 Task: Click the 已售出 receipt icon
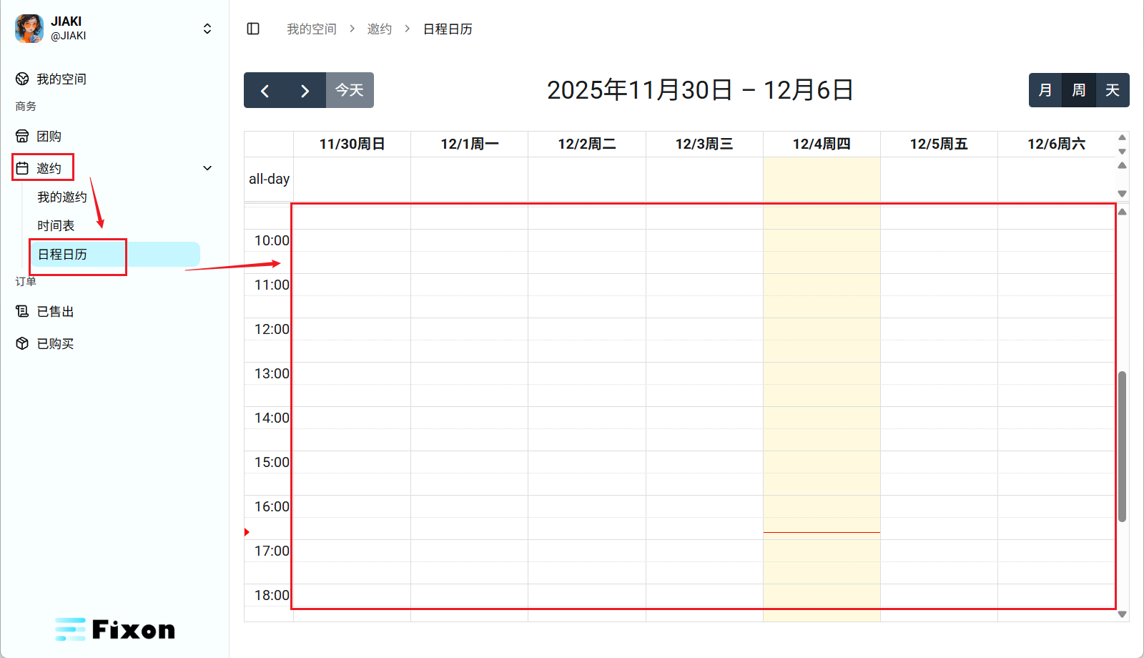coord(22,311)
